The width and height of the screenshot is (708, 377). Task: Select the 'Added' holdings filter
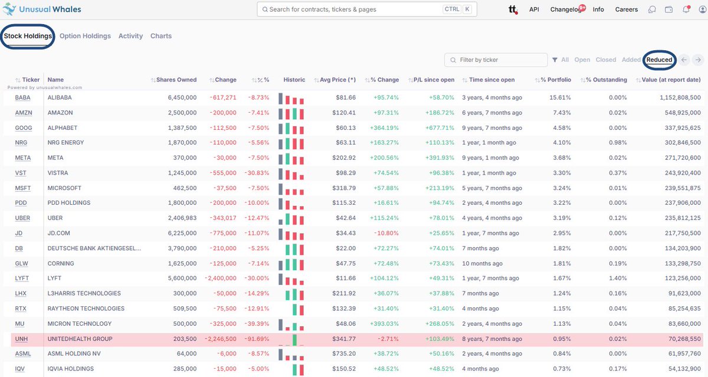(631, 60)
